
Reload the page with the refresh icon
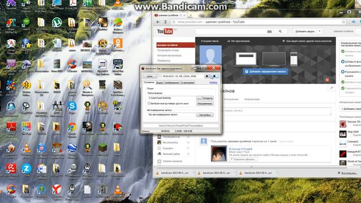pos(174,22)
